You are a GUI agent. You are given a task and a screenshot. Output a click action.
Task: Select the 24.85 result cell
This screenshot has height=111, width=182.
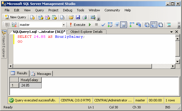(x=30, y=85)
